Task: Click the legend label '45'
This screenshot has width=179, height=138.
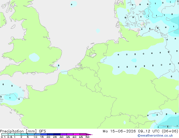Action: tap(81, 137)
